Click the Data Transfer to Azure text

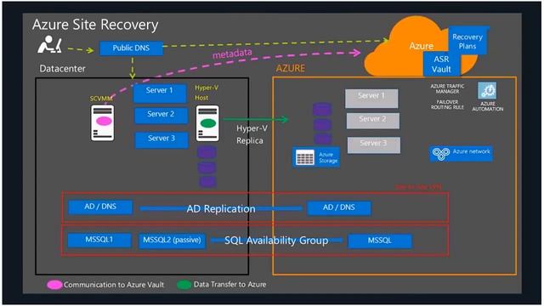pos(229,285)
